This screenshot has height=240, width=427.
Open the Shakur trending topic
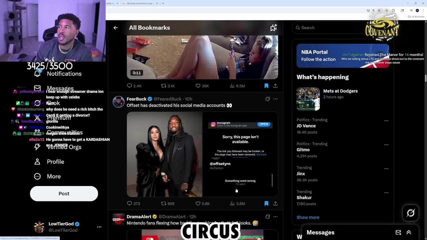pos(304,198)
